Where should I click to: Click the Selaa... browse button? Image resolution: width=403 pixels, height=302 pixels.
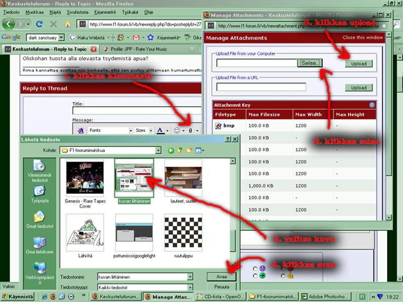[311, 63]
